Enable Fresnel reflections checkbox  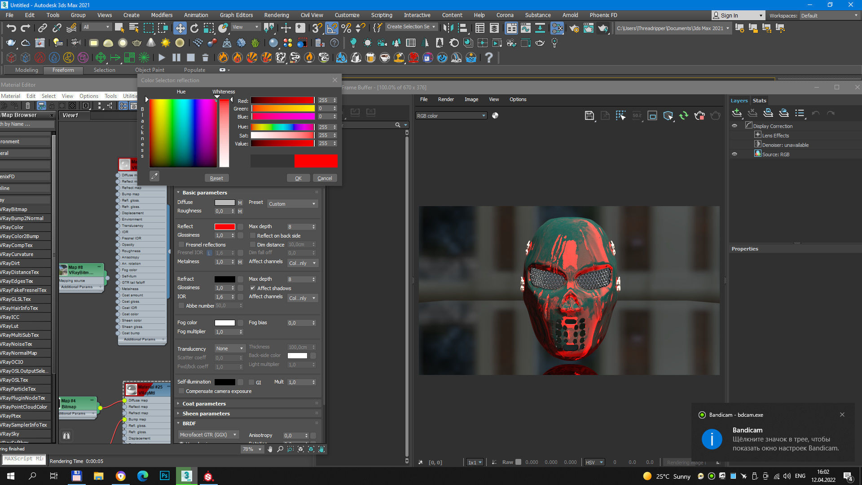(x=181, y=245)
